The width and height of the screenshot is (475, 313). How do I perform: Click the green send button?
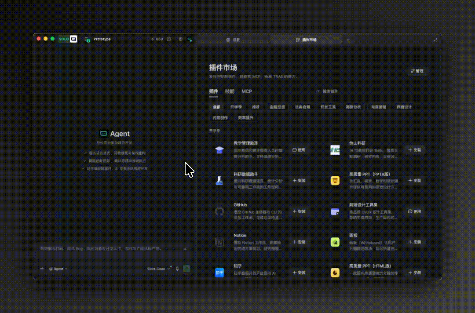click(x=186, y=269)
